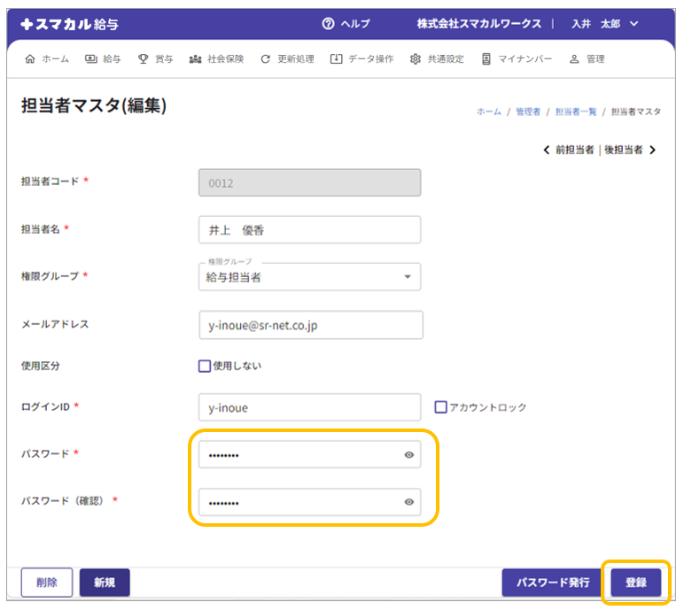Click the home icon in navigation bar

[x=30, y=59]
